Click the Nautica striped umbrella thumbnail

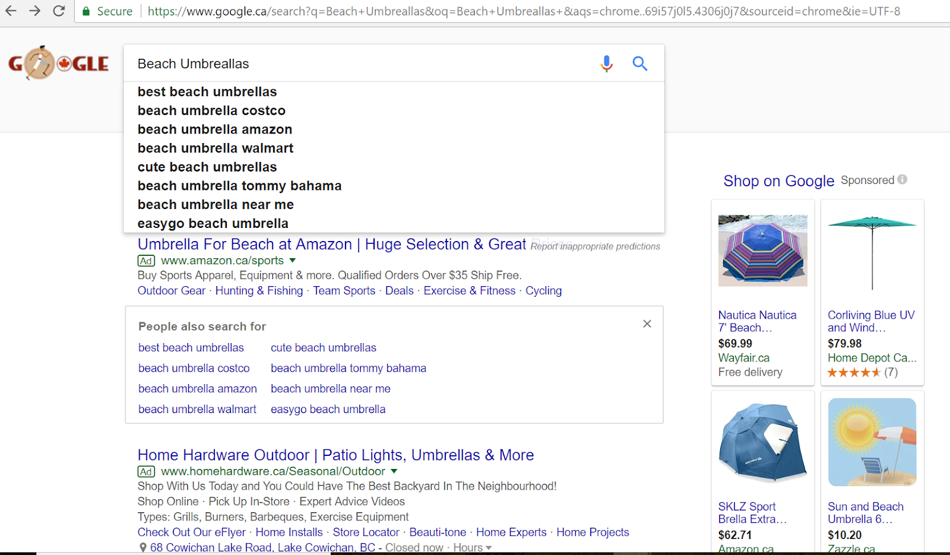[763, 250]
